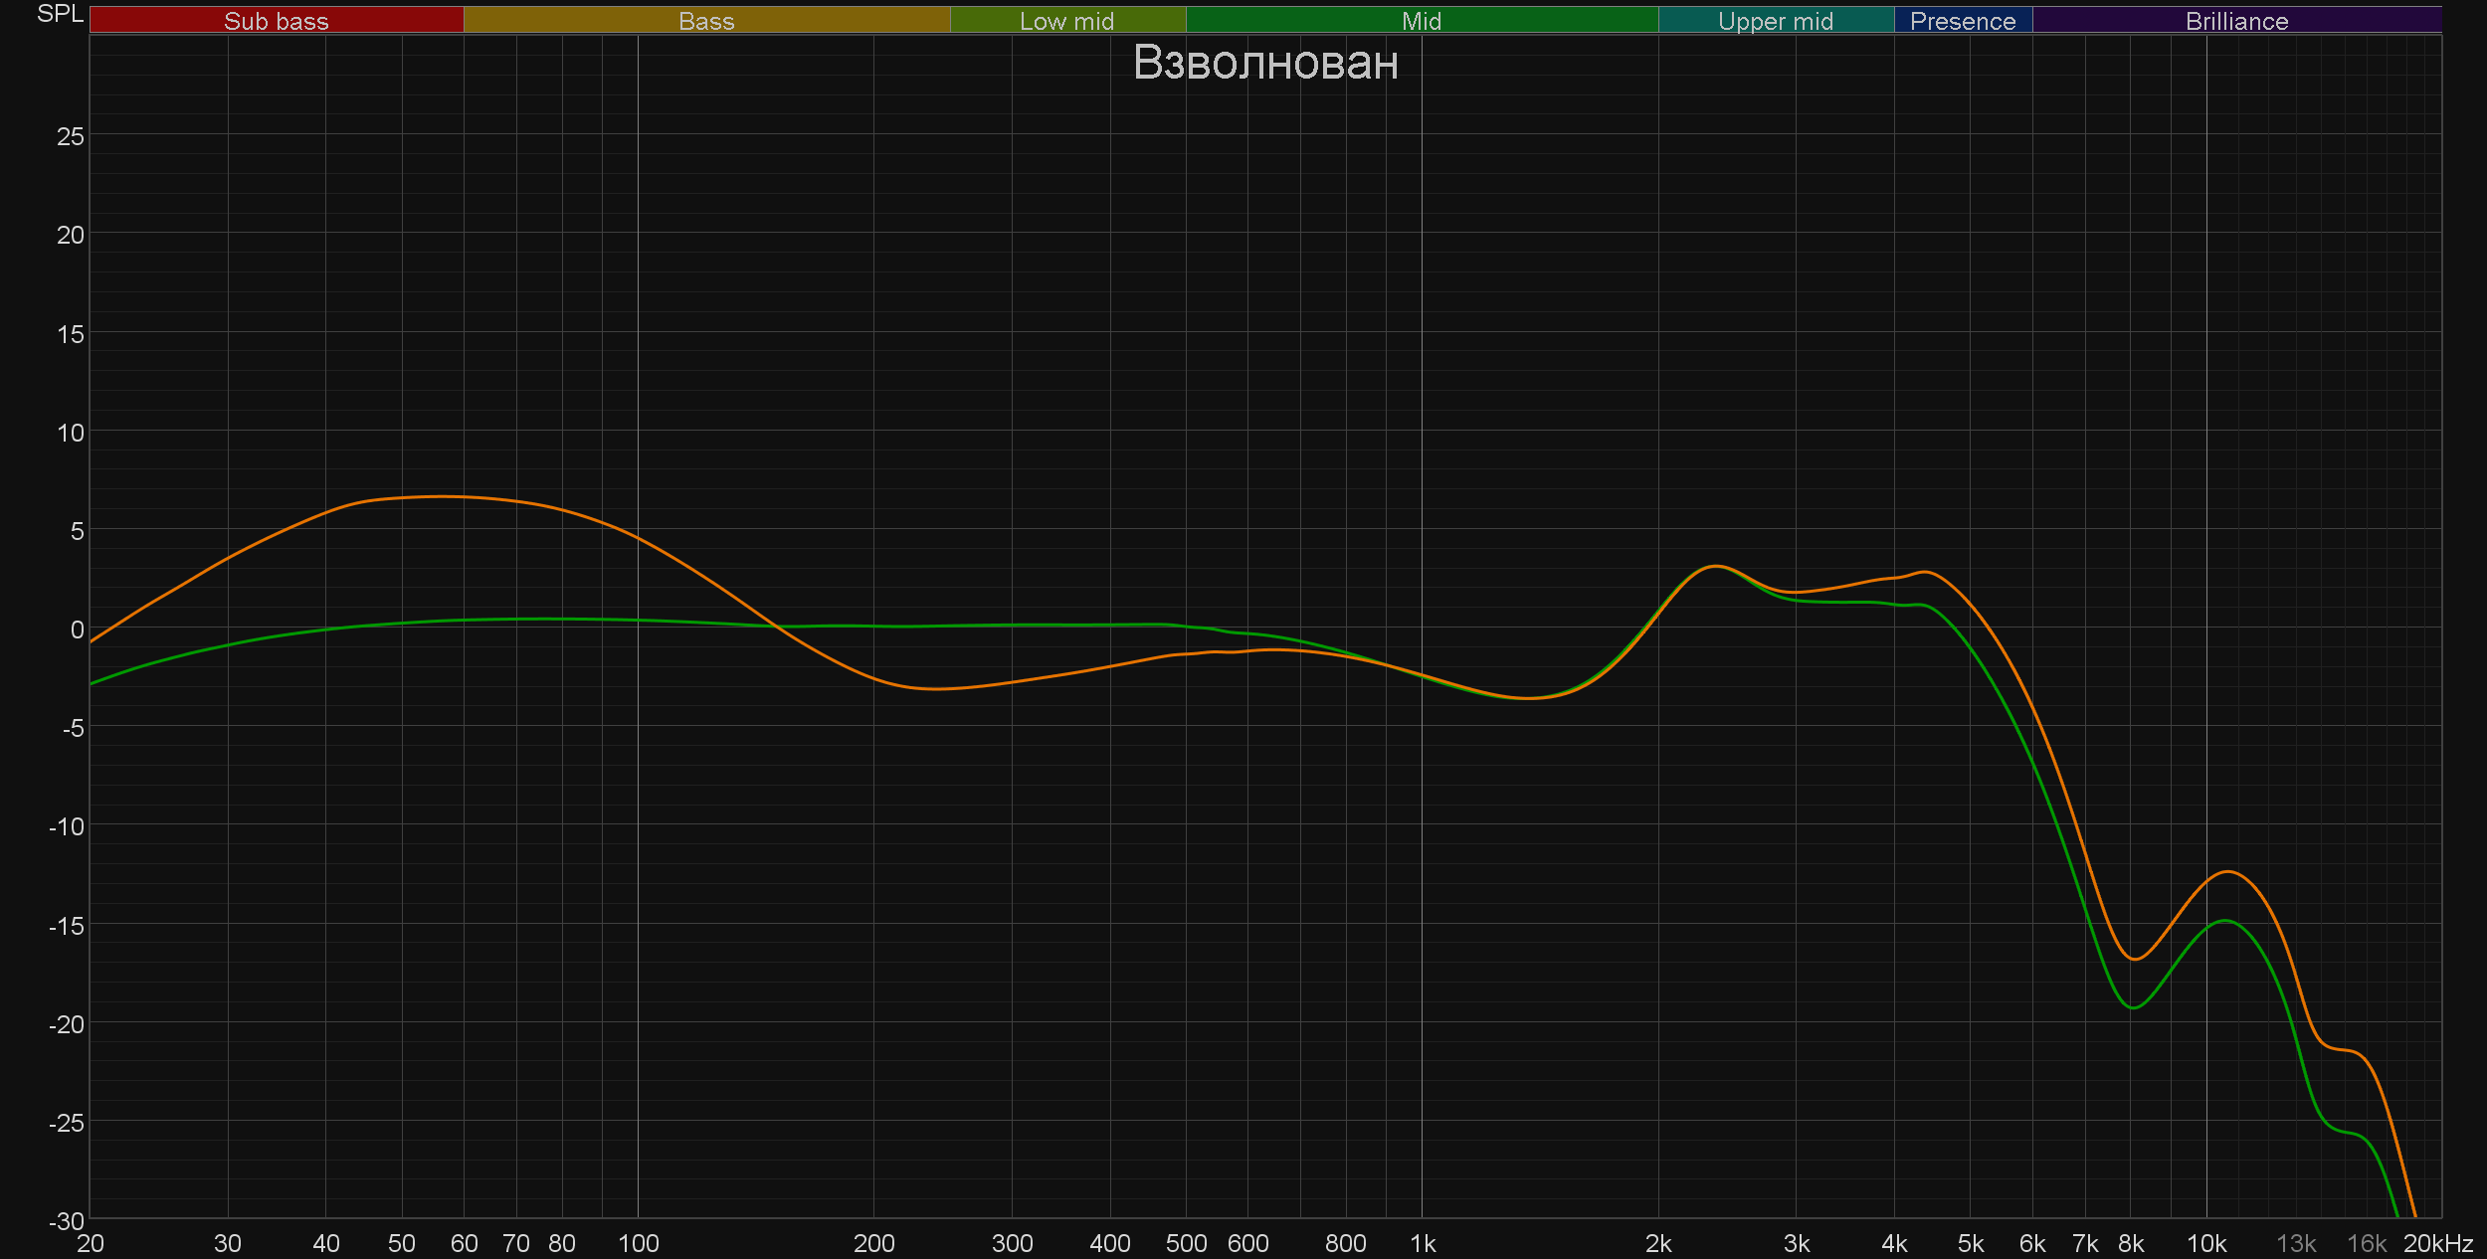Click the 0 dB axis label
Viewport: 2487px width, 1259px height.
[77, 629]
